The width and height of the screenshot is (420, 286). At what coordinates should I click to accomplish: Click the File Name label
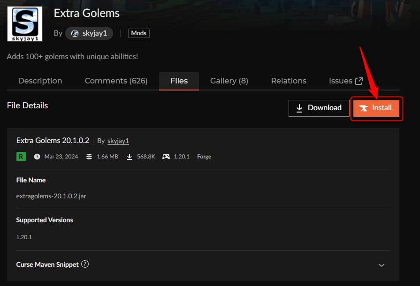pyautogui.click(x=31, y=180)
